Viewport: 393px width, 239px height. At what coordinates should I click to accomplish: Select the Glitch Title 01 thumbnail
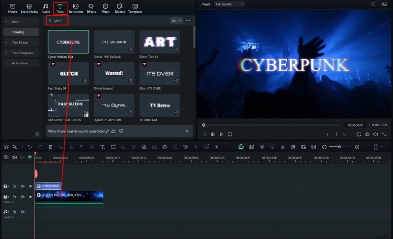160,42
